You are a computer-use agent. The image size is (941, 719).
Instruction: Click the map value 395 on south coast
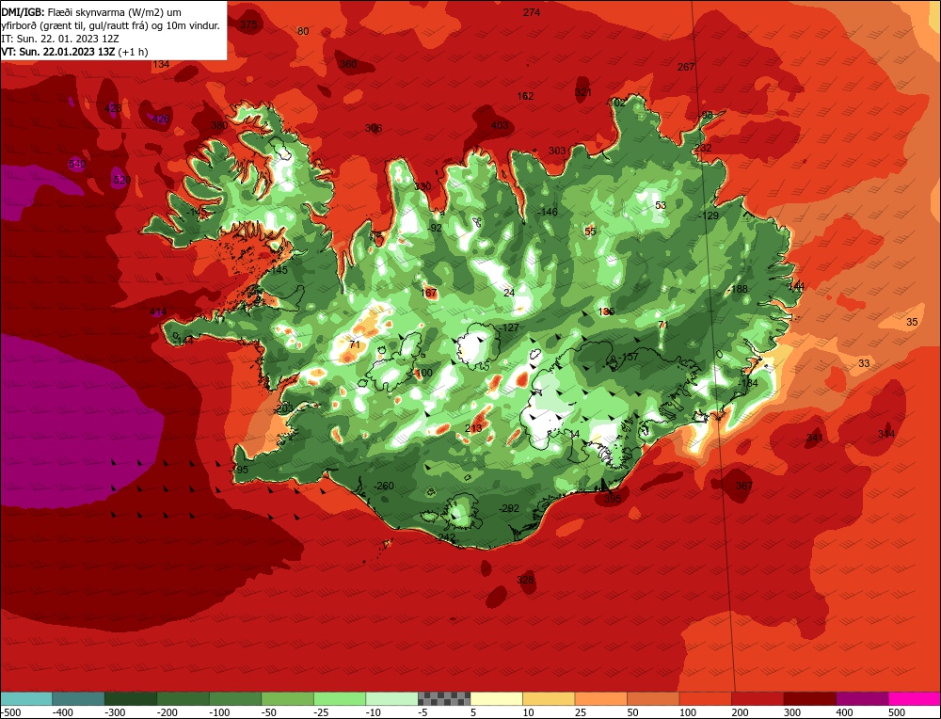[613, 498]
